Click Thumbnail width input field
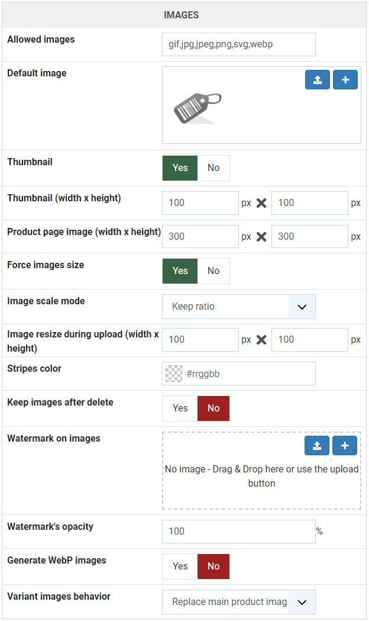 [200, 203]
